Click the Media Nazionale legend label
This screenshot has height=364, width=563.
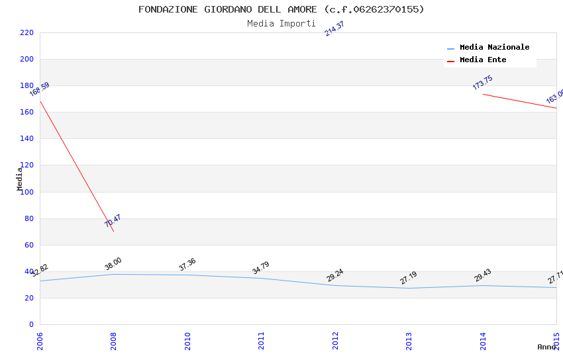click(494, 47)
